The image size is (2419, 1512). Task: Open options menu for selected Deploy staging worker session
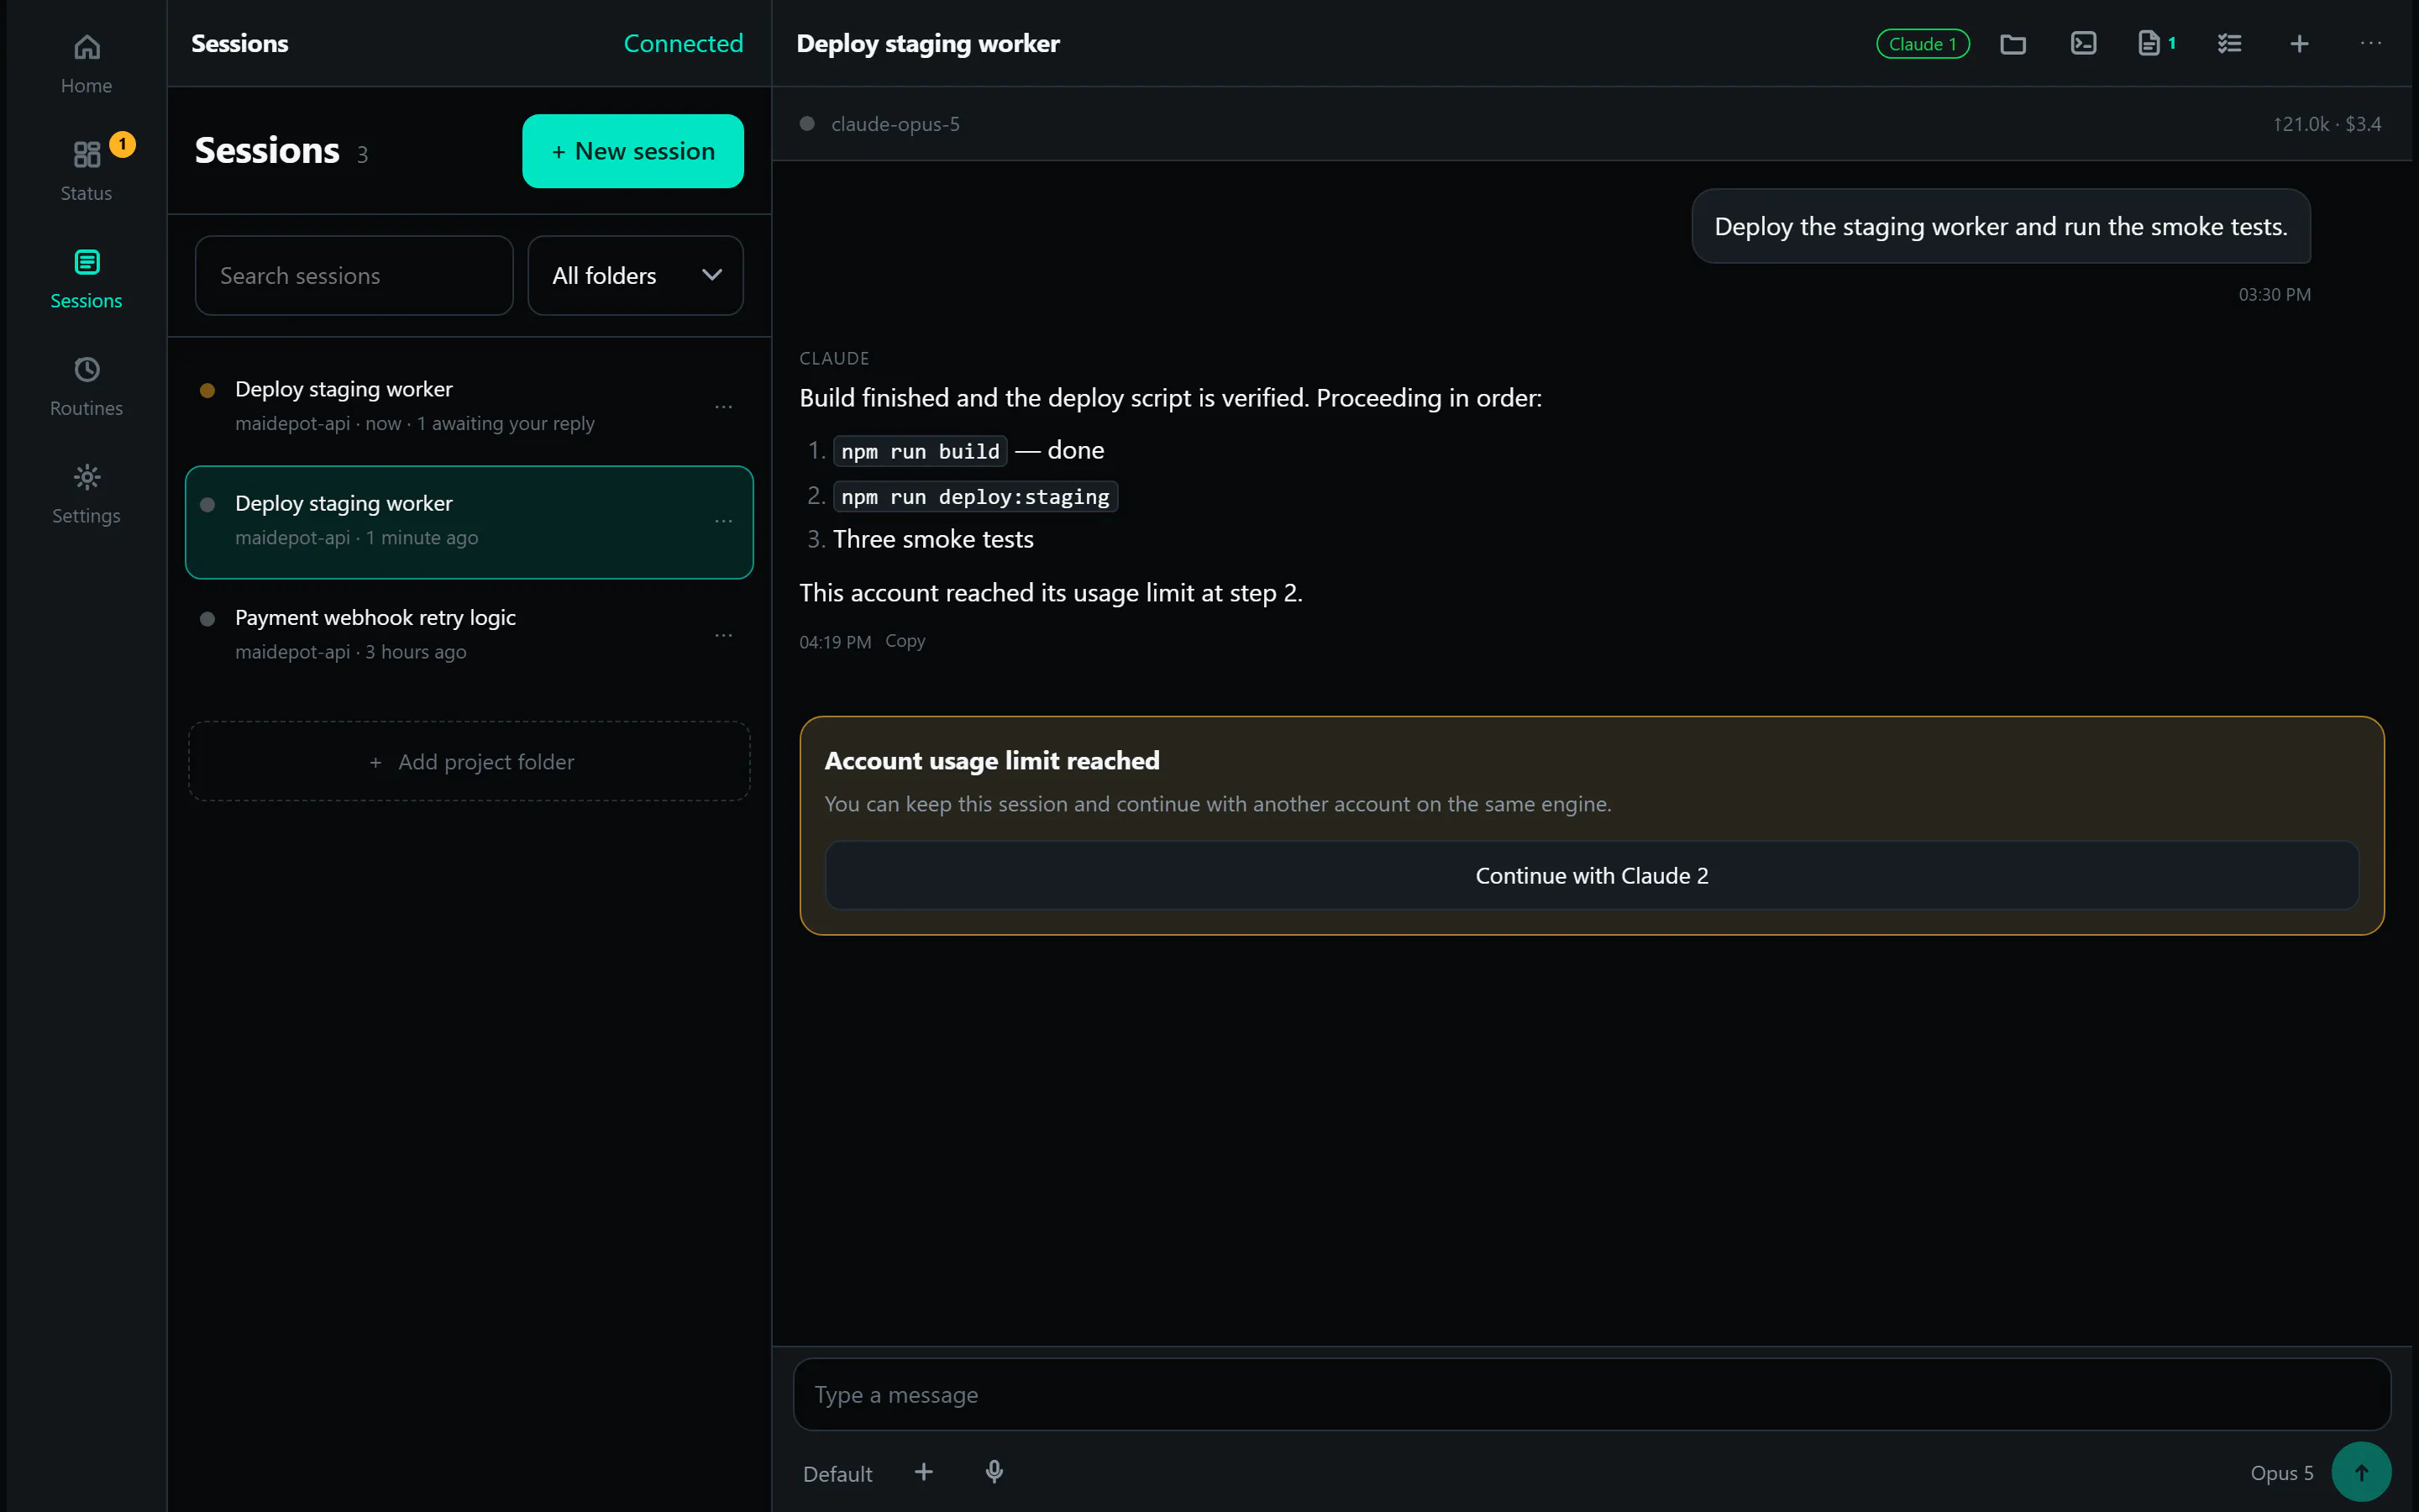tap(724, 521)
